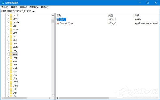The image size is (160, 100).
Task: Open the 查看(V) menu
Action: click(23, 7)
